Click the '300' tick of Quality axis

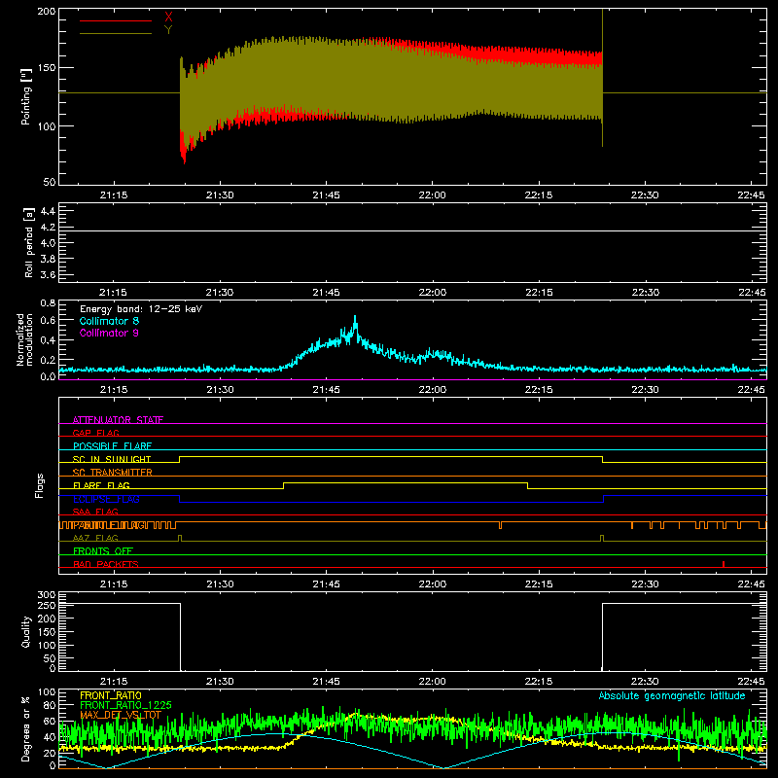(x=47, y=595)
